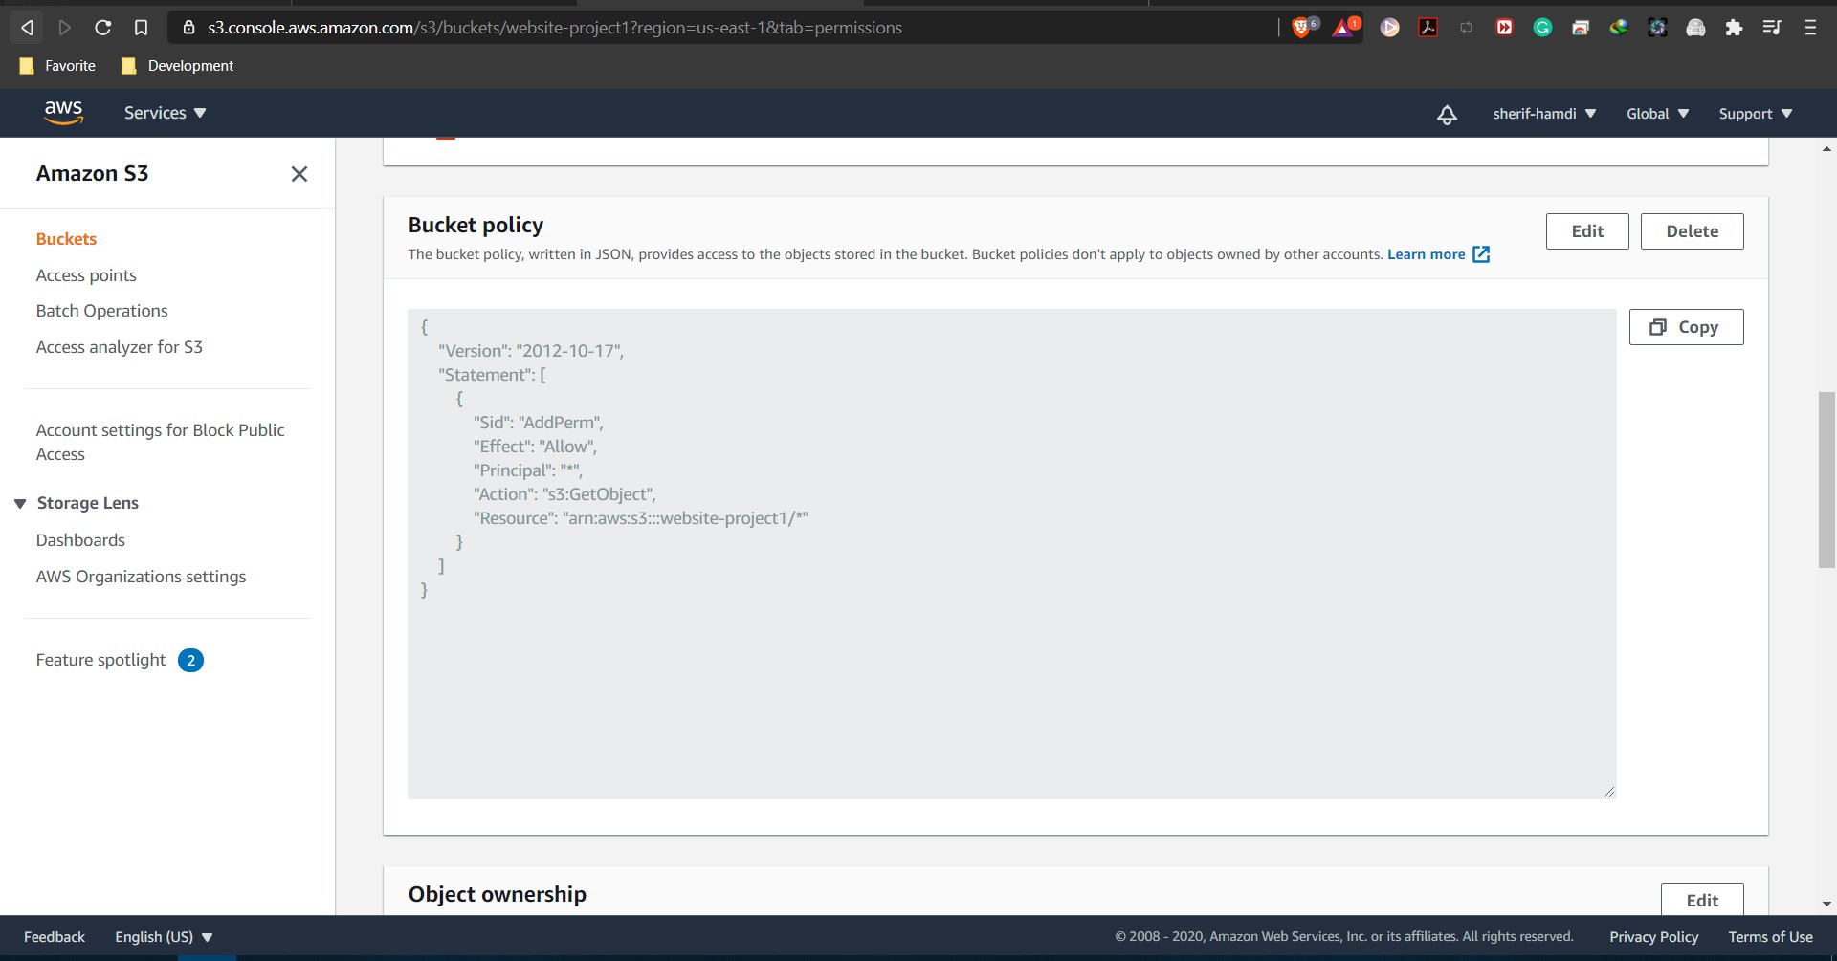Open the Adobe Acrobat extension

click(x=1428, y=28)
